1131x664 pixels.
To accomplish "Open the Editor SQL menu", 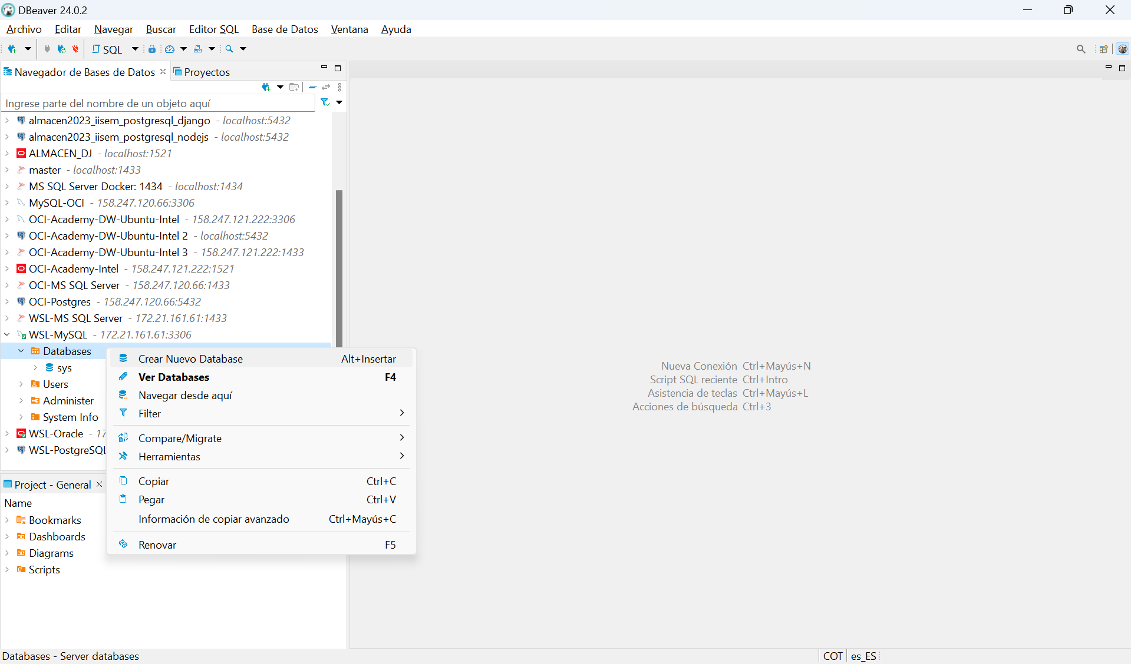I will [214, 29].
